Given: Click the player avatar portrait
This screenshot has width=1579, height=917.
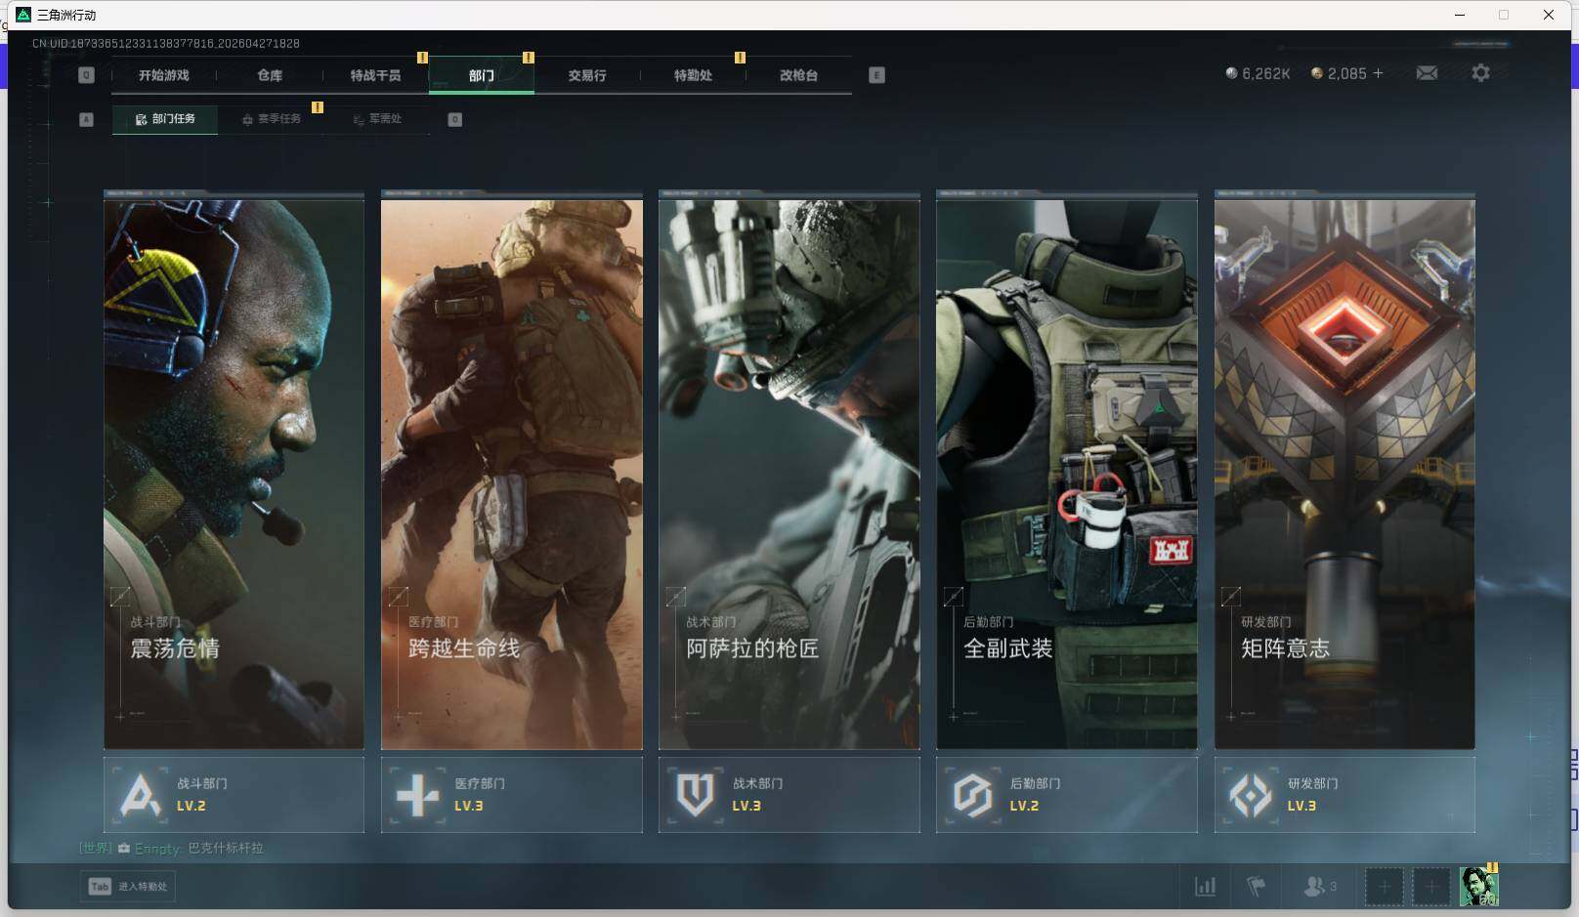Looking at the screenshot, I should (x=1478, y=887).
